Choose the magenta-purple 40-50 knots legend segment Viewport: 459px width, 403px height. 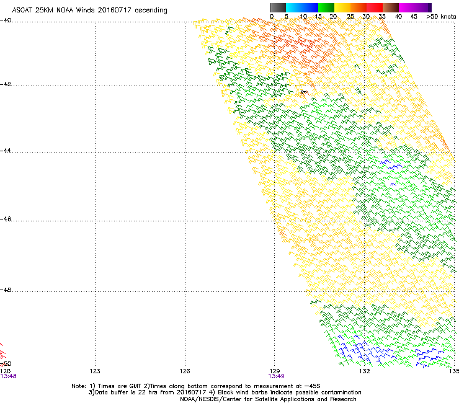(415, 7)
